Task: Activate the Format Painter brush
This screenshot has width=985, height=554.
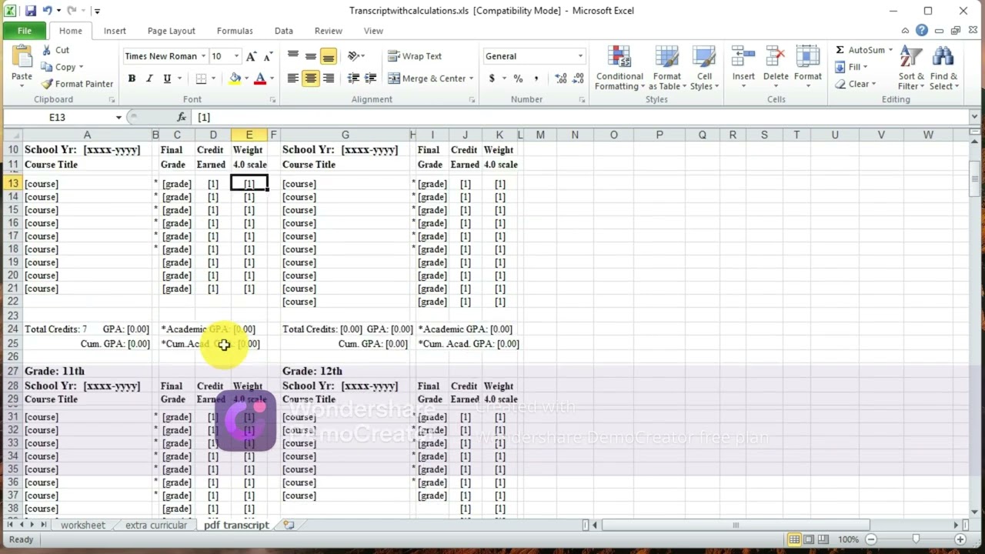Action: coord(77,84)
